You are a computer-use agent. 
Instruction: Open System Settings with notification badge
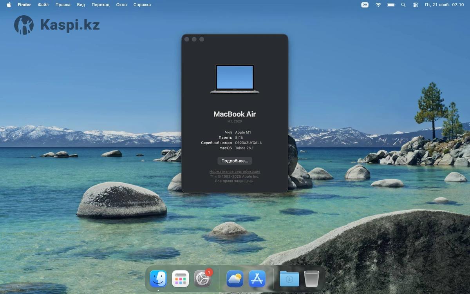(202, 279)
